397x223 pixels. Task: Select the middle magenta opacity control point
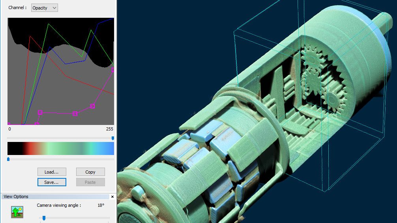tap(75, 114)
